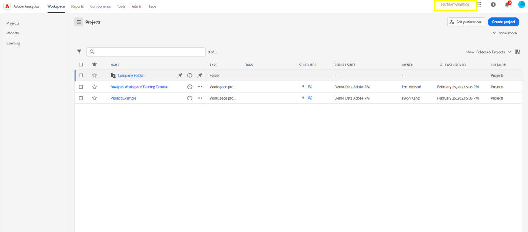Sort by the Owner column header
The height and width of the screenshot is (232, 528).
[x=407, y=65]
